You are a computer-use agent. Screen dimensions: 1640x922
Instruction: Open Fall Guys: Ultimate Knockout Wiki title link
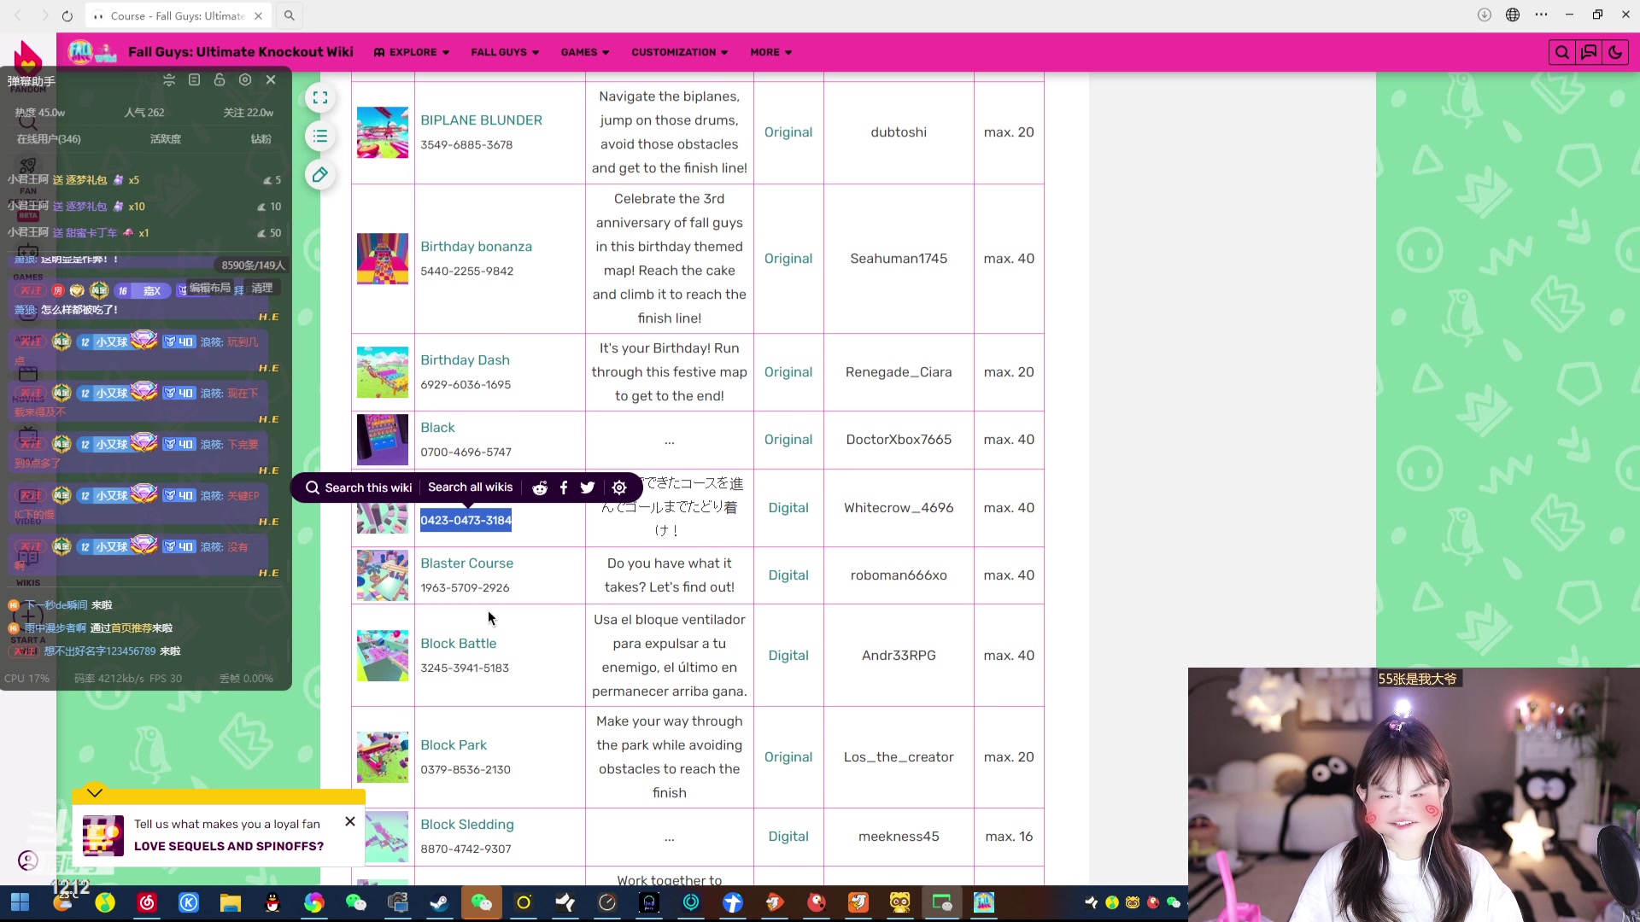coord(241,52)
